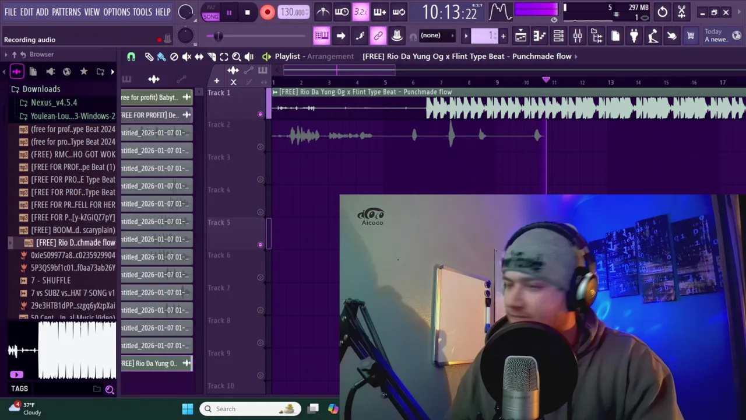Click the browser search magnifier icon
Image resolution: width=746 pixels, height=420 pixels.
[110, 389]
